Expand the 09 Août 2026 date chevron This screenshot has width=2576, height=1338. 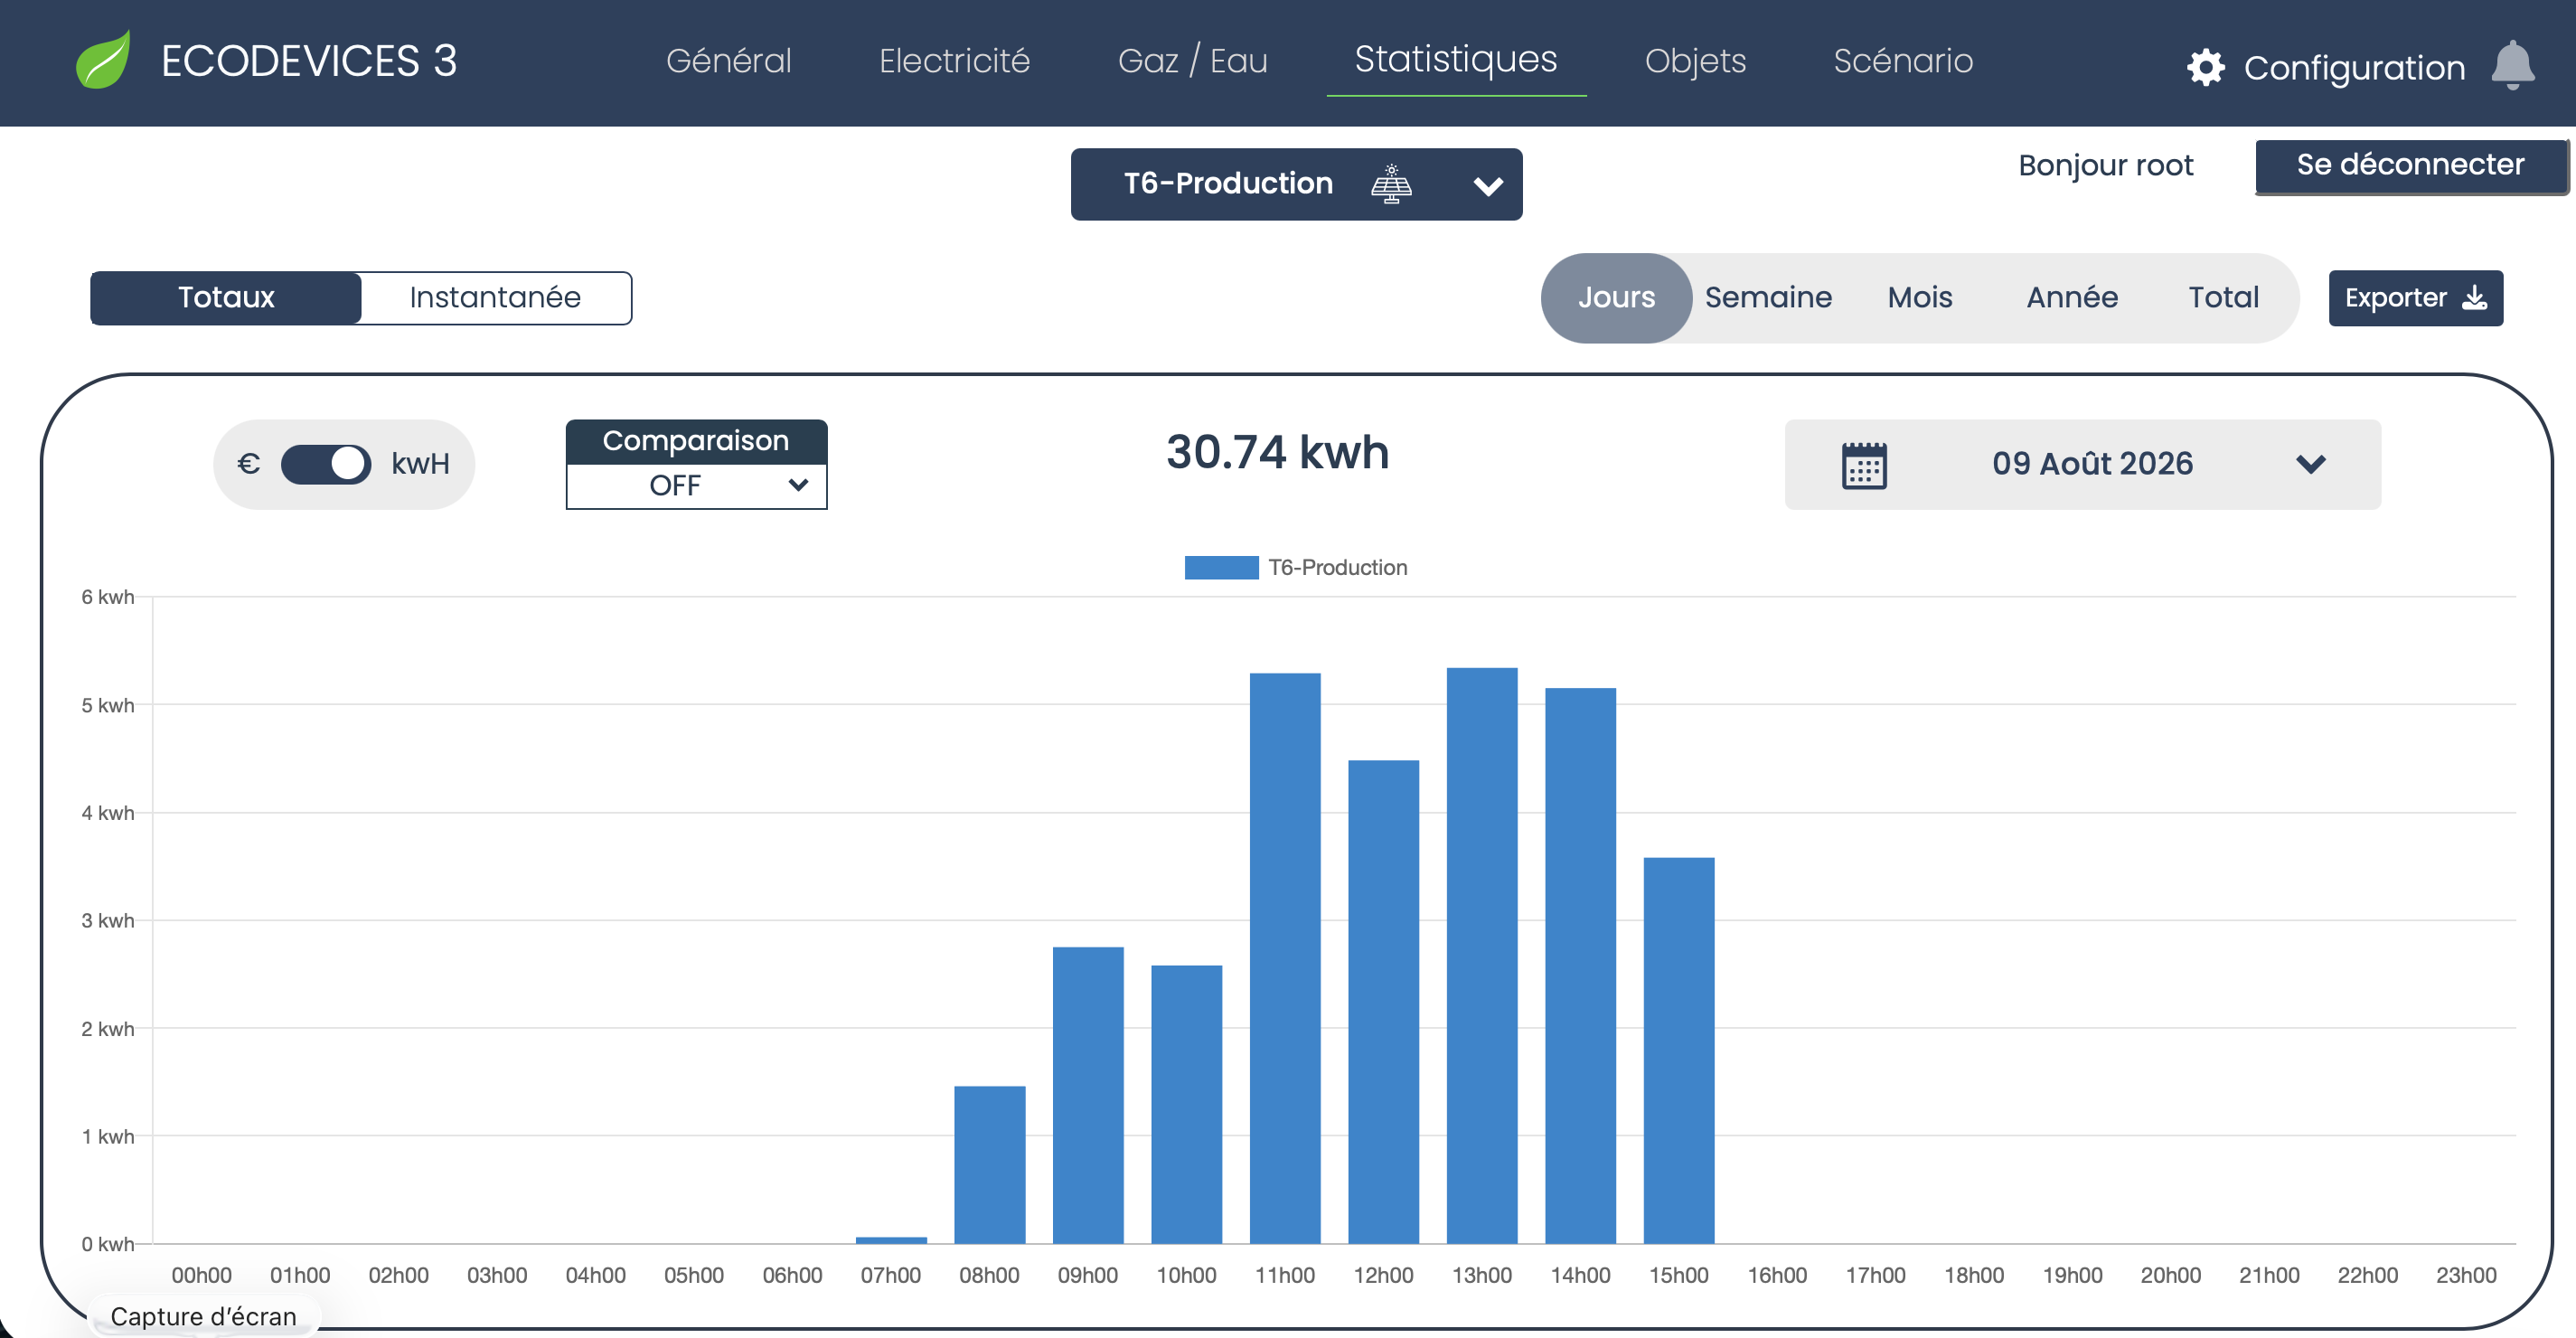[x=2310, y=464]
